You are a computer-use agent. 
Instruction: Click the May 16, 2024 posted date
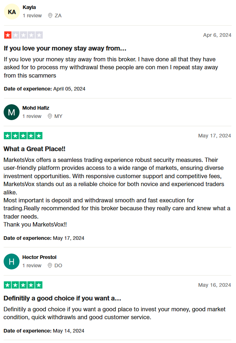click(214, 285)
